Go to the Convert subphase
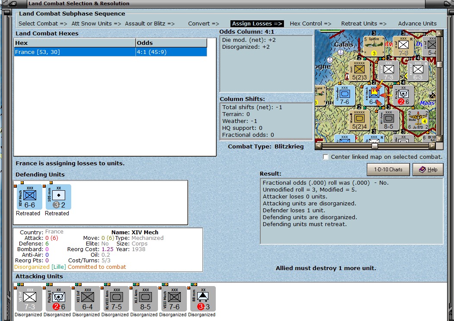Image resolution: width=454 pixels, height=321 pixels. tap(204, 23)
